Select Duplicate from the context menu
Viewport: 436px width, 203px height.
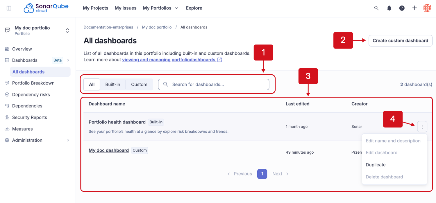pos(376,165)
